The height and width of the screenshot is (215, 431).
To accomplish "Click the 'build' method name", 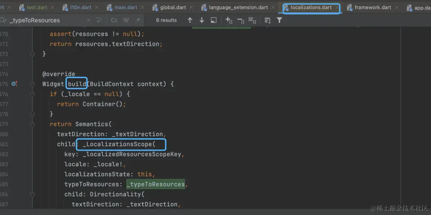I will tap(77, 84).
